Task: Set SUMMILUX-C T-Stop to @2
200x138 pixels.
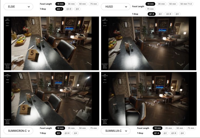Action: (x=165, y=133)
